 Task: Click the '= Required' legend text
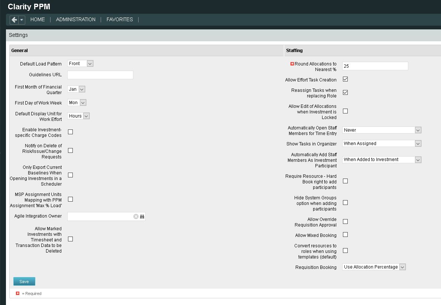click(x=32, y=293)
